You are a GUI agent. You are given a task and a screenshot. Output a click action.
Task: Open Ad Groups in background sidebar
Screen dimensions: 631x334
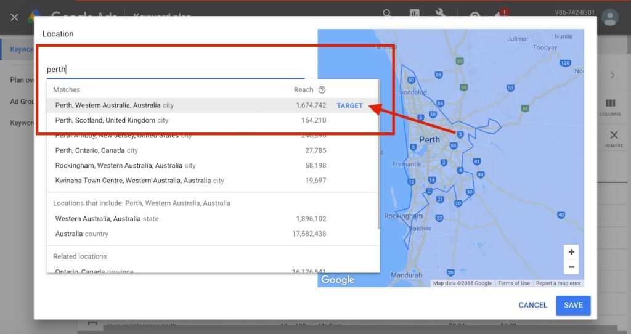(22, 102)
